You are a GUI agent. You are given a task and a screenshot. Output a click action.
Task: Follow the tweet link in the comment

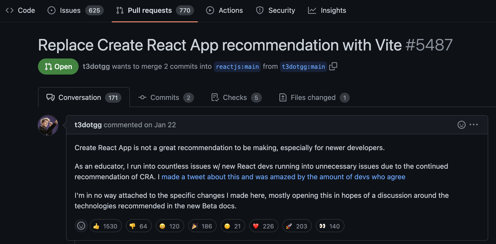click(x=283, y=177)
